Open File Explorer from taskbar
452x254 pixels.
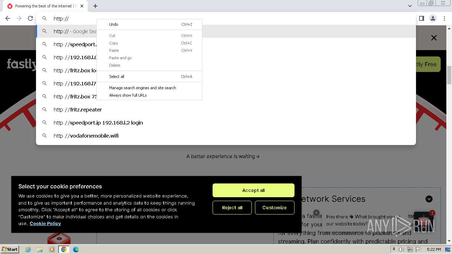(x=40, y=249)
